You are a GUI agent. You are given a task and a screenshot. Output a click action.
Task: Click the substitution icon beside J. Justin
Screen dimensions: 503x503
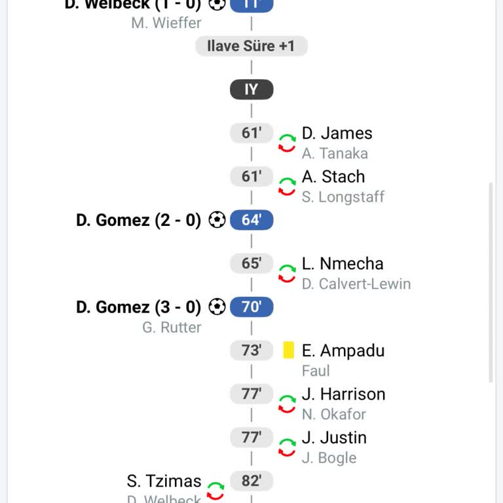[x=287, y=447]
